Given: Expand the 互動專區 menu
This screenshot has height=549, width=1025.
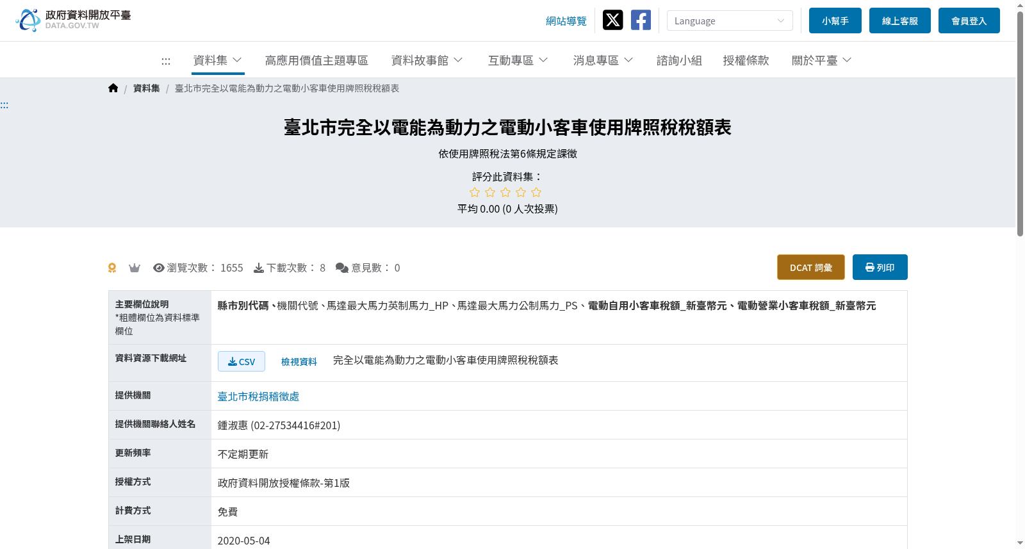Looking at the screenshot, I should point(518,60).
